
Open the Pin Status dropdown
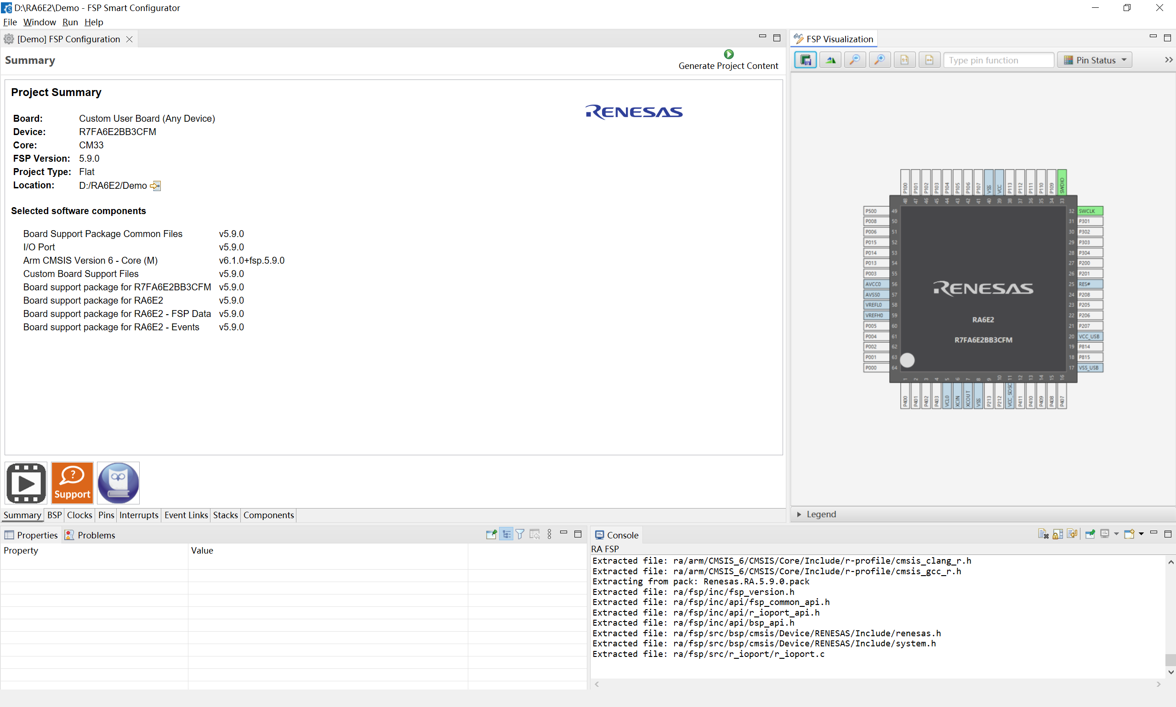[1095, 60]
